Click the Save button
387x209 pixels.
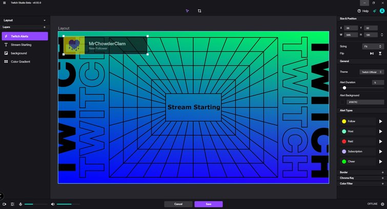[208, 204]
